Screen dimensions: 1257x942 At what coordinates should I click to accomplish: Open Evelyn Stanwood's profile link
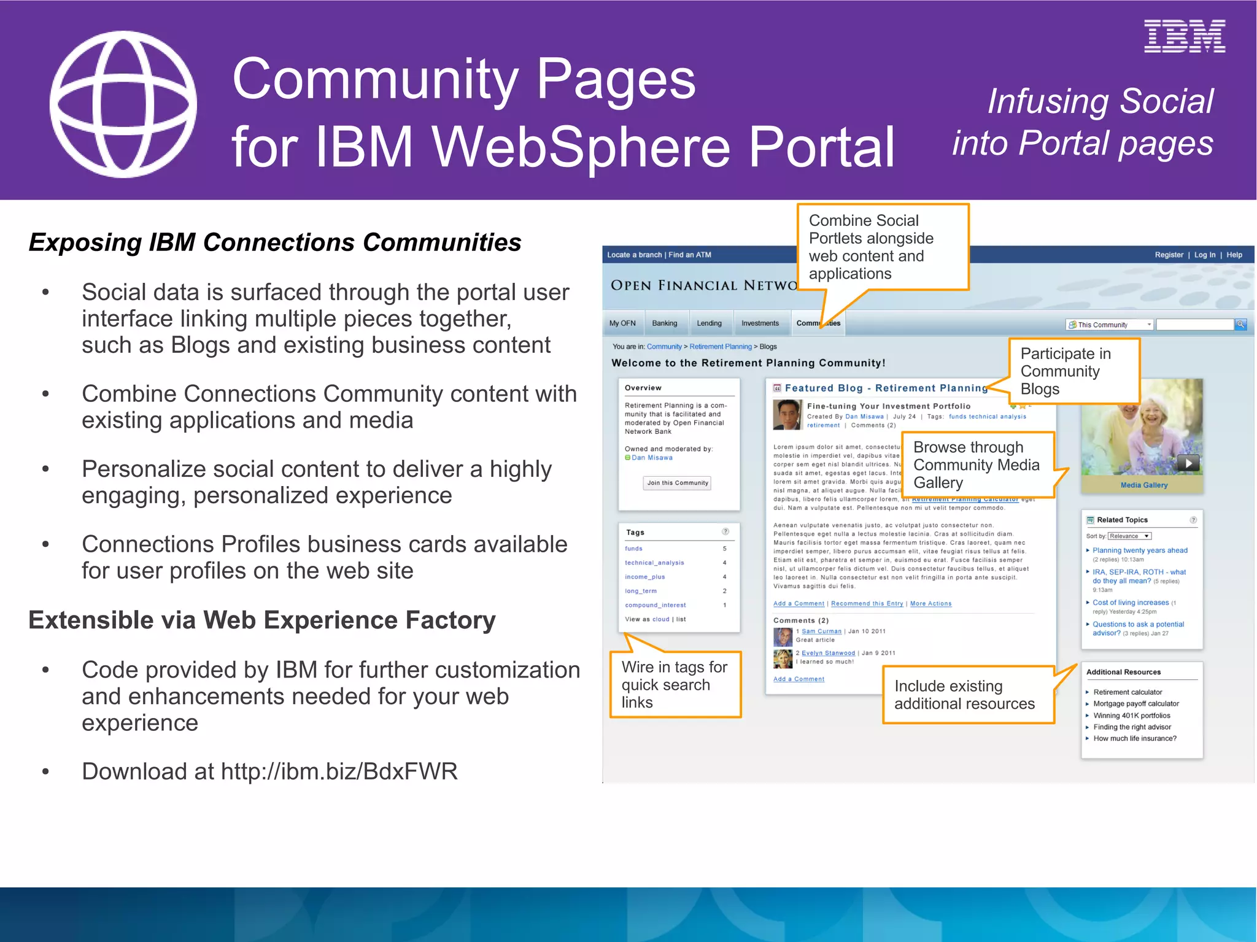(828, 654)
